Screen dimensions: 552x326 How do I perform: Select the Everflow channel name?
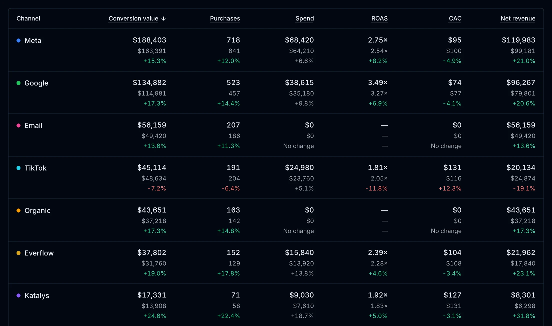click(x=39, y=253)
